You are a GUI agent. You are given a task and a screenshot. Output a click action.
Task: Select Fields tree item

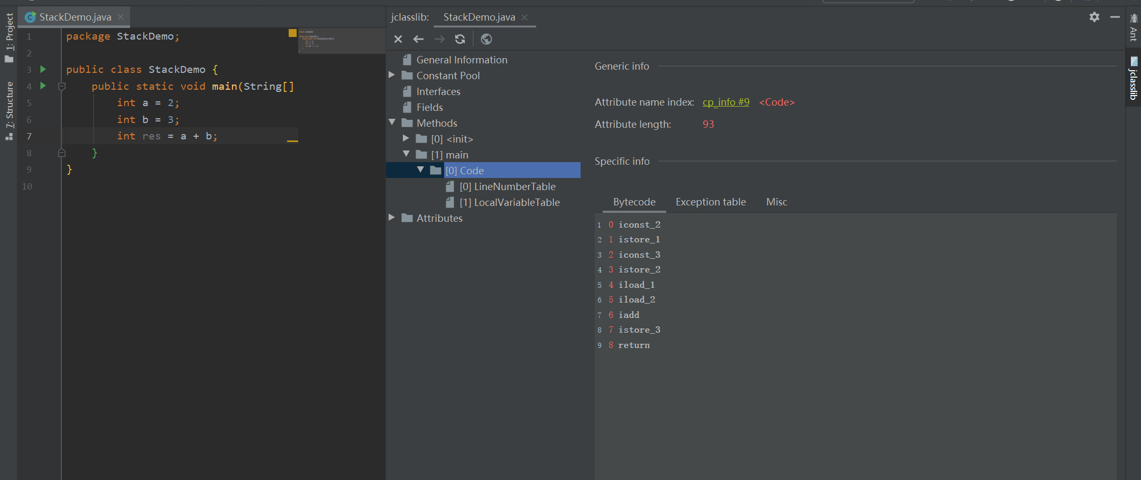[430, 107]
